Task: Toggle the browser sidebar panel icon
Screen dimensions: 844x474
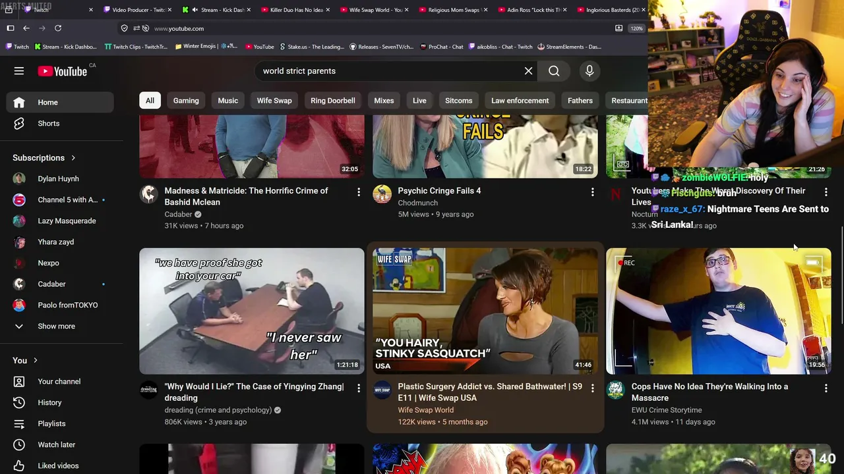Action: point(11,28)
